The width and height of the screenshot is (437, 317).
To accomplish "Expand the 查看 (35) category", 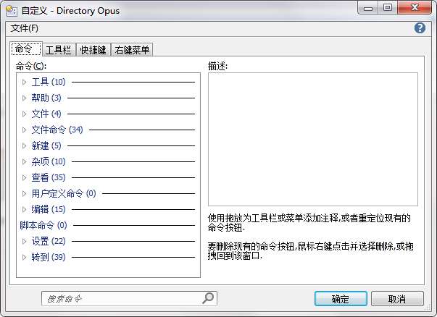I will click(24, 177).
